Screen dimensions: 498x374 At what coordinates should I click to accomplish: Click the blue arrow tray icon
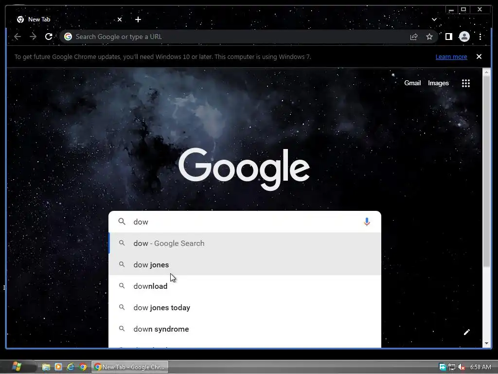pos(443,367)
